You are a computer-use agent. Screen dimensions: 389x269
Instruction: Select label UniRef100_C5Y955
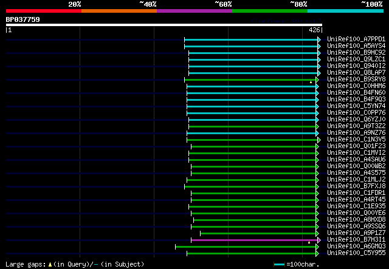coord(356,253)
